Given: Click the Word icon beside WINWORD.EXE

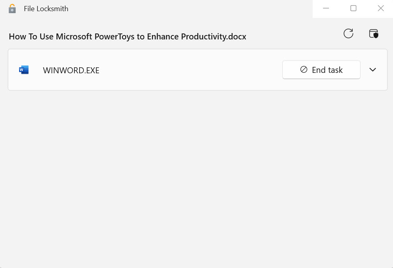Looking at the screenshot, I should [24, 70].
